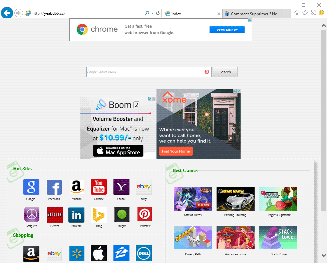The width and height of the screenshot is (327, 263).
Task: Open the Facebook hot site icon
Action: coord(54,187)
